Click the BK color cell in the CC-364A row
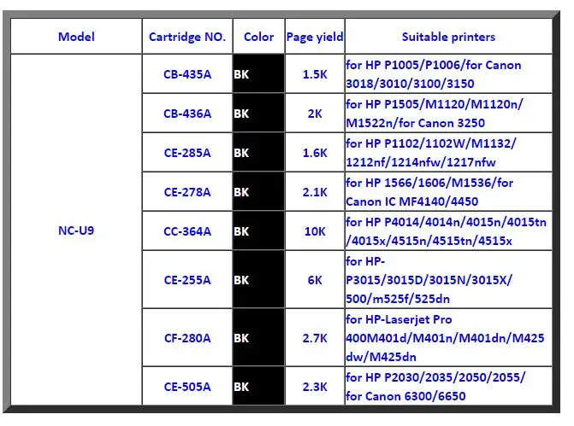 (259, 231)
